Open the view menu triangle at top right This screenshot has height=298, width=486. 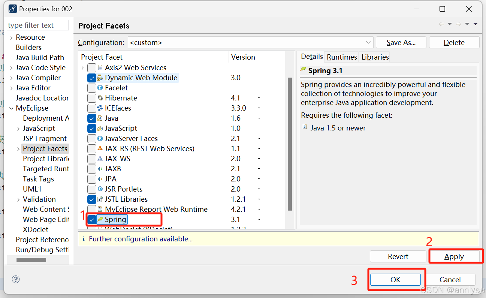click(x=476, y=24)
